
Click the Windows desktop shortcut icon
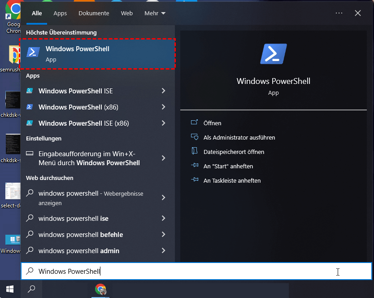click(x=13, y=240)
